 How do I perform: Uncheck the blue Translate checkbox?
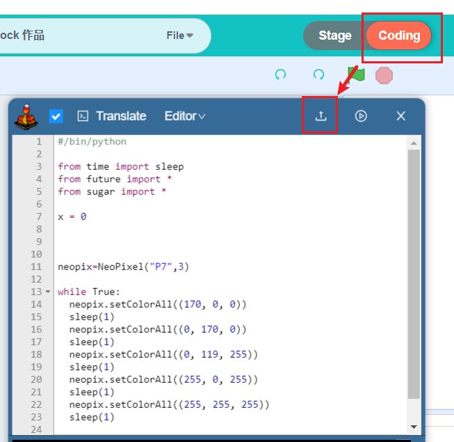[56, 116]
